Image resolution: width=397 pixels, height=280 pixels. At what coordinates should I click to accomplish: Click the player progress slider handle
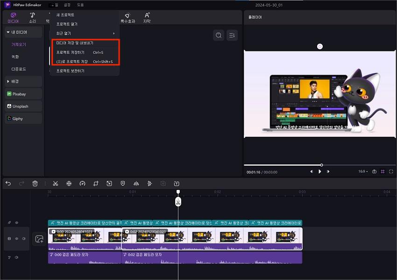click(321, 165)
